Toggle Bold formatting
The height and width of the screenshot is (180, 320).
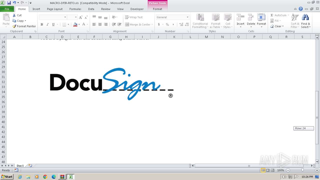[x=42, y=24]
